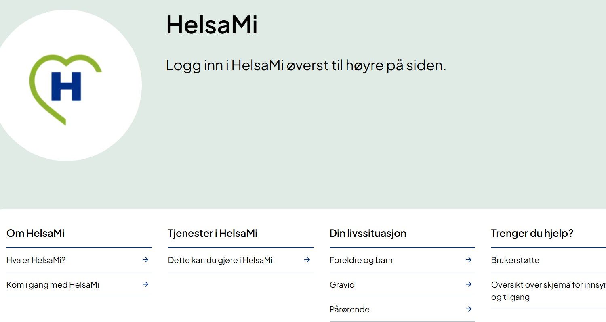Click arrow icon beside Foreldre og barn

(x=469, y=260)
